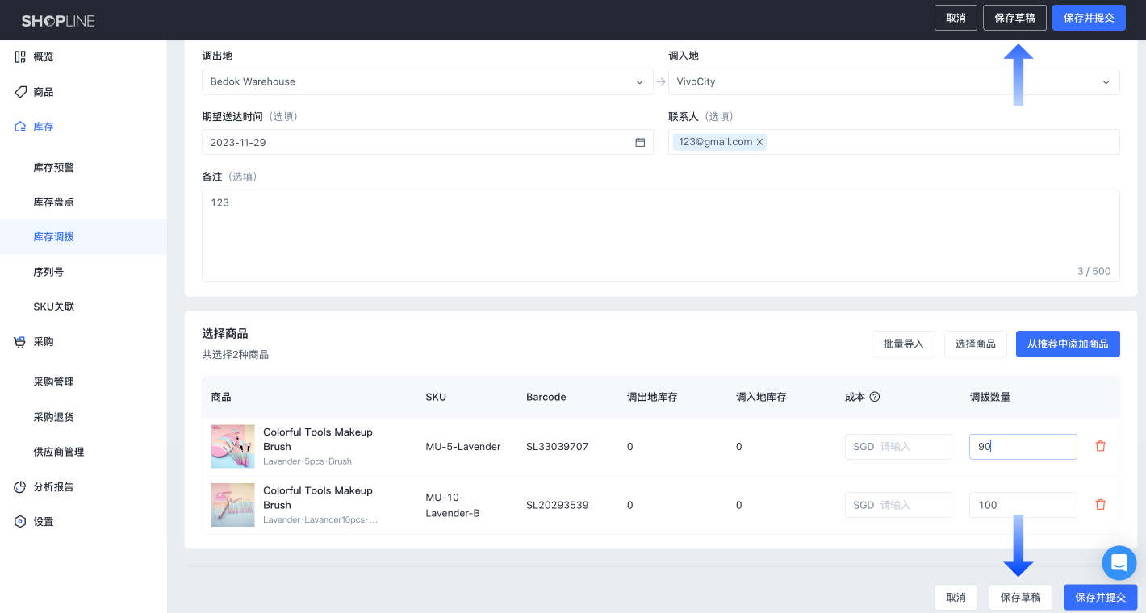The image size is (1146, 613).
Task: Focus the 联系人 contact input field
Action: tap(894, 142)
